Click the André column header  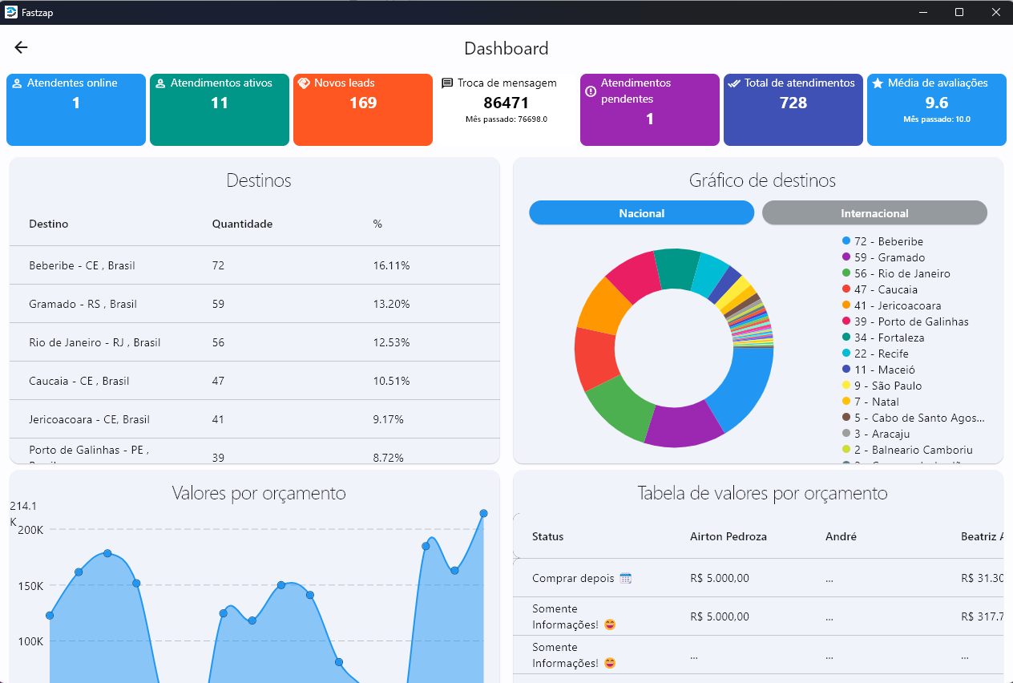841,537
